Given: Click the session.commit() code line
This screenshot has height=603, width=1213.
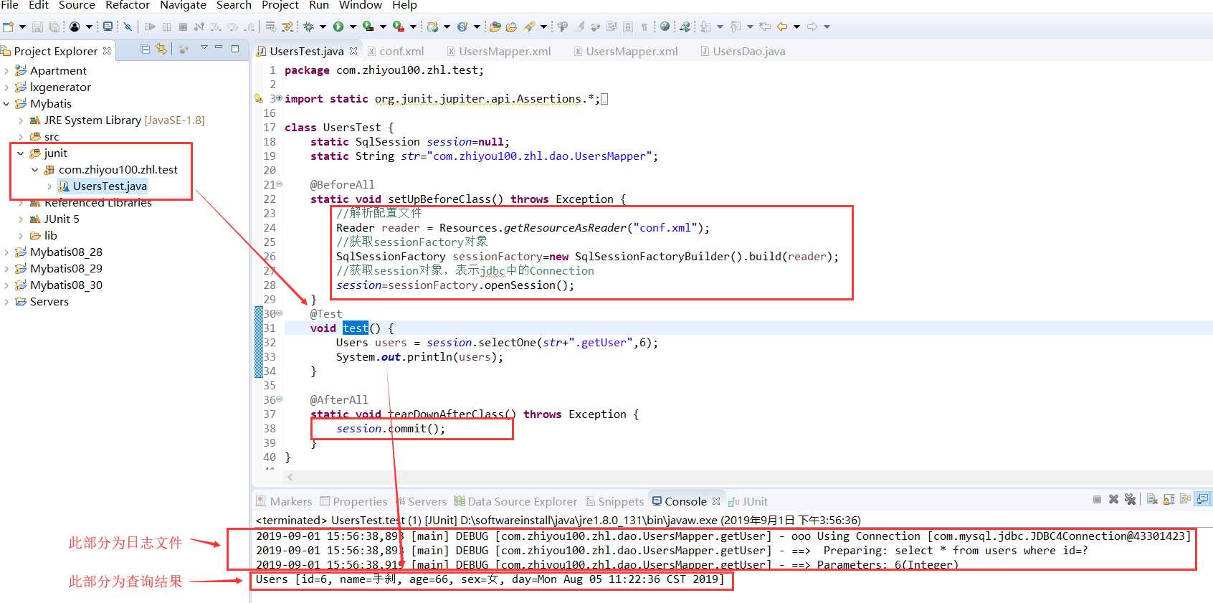Looking at the screenshot, I should (x=391, y=428).
